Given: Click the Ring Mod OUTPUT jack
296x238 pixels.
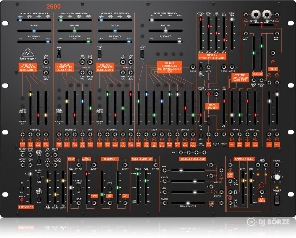Looking at the screenshot, I should point(125,165).
